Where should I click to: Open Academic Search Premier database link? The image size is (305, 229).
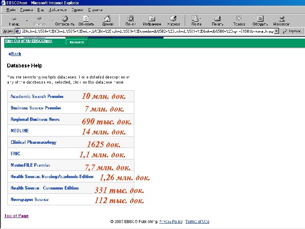37,96
